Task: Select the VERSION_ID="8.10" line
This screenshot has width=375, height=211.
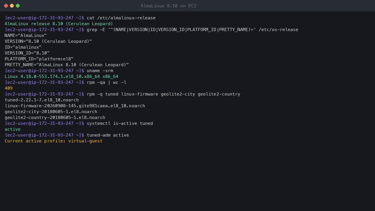Action: (x=27, y=53)
